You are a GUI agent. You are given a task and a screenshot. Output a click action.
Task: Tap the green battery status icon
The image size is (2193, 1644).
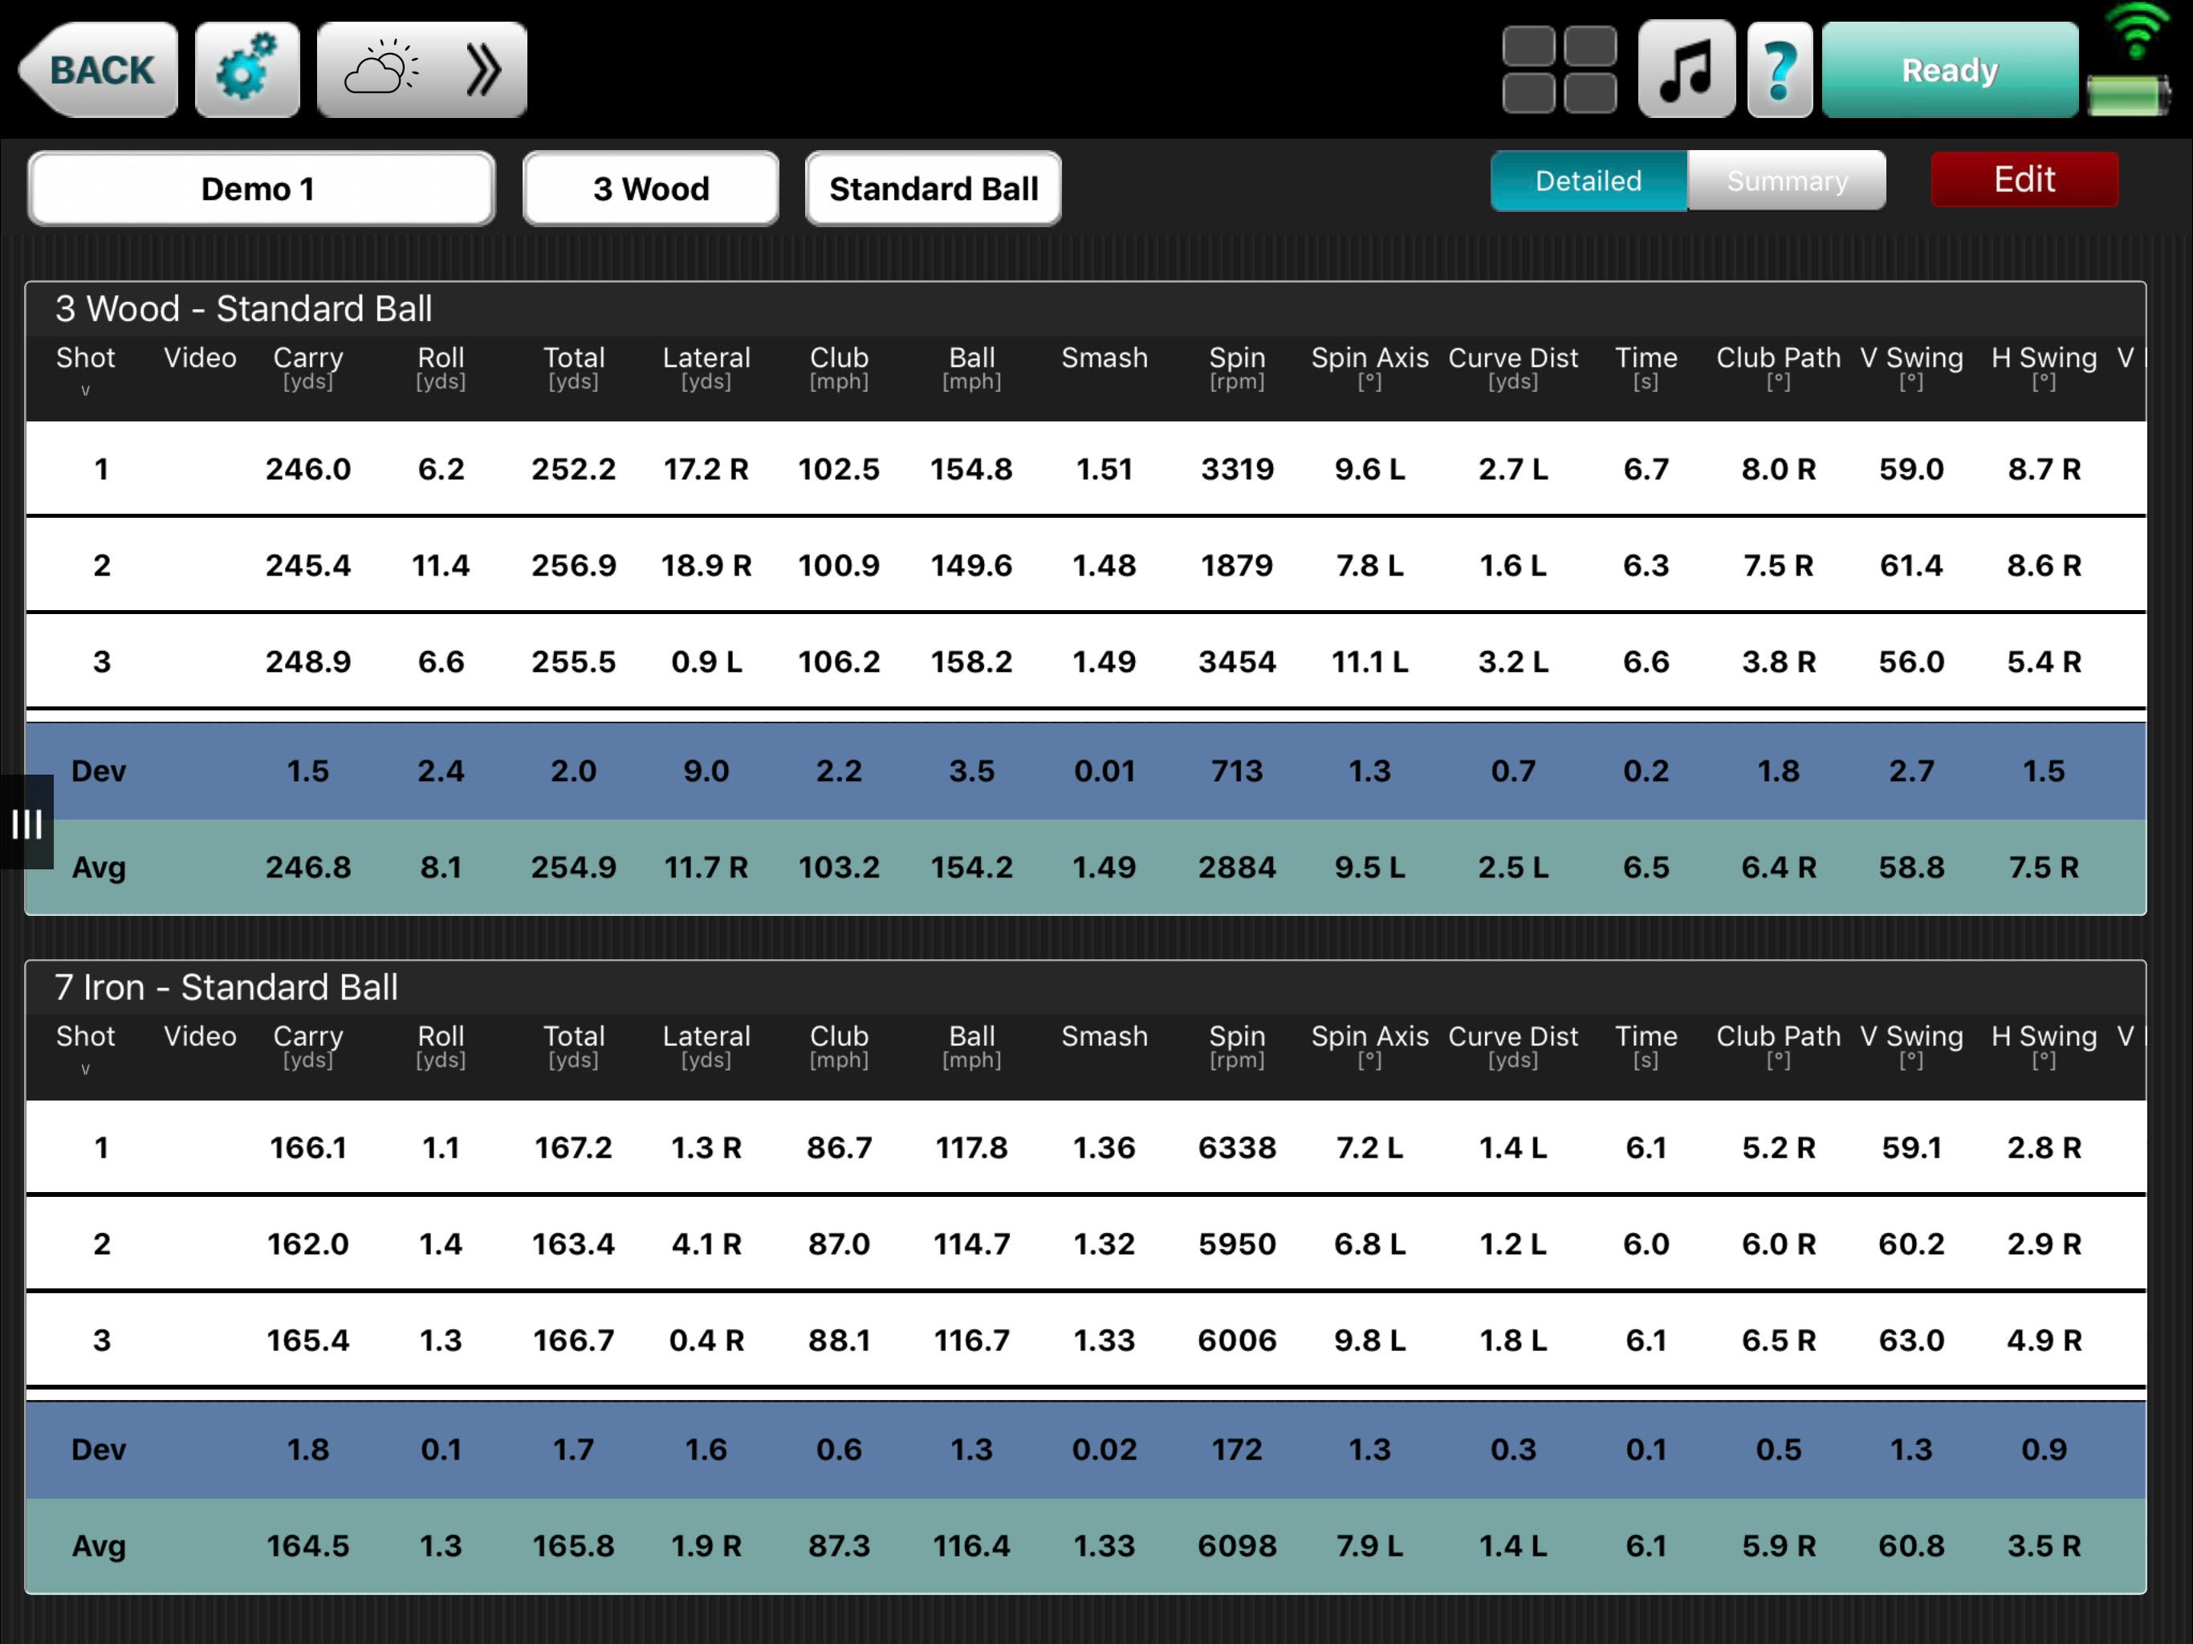[2129, 96]
